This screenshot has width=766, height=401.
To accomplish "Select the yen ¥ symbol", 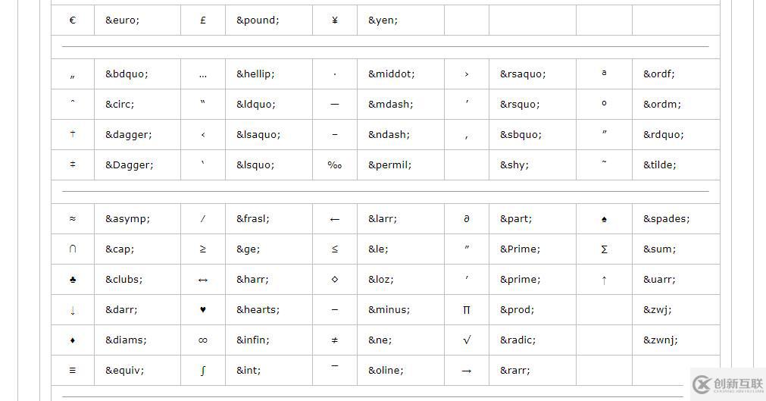I will point(335,20).
